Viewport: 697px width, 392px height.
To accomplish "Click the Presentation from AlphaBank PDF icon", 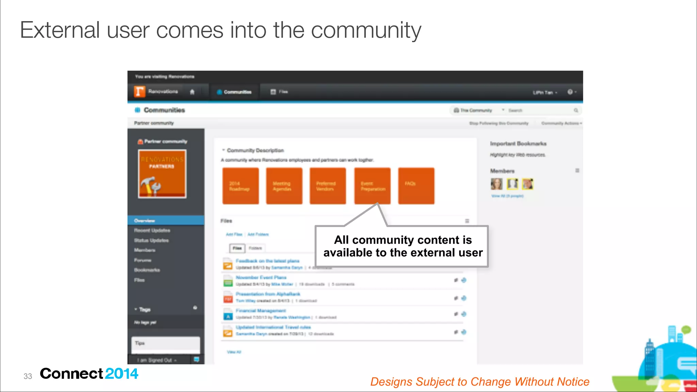I will 228,297.
